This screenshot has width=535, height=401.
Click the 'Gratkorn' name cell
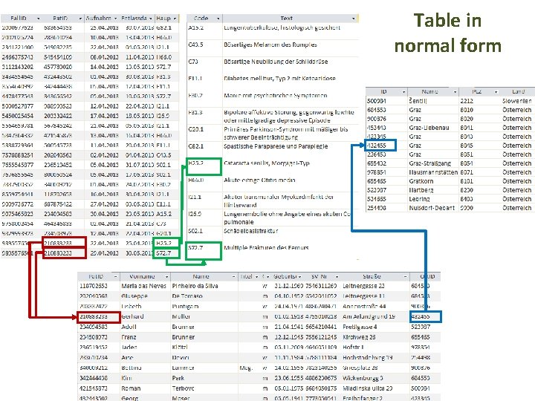click(421, 181)
